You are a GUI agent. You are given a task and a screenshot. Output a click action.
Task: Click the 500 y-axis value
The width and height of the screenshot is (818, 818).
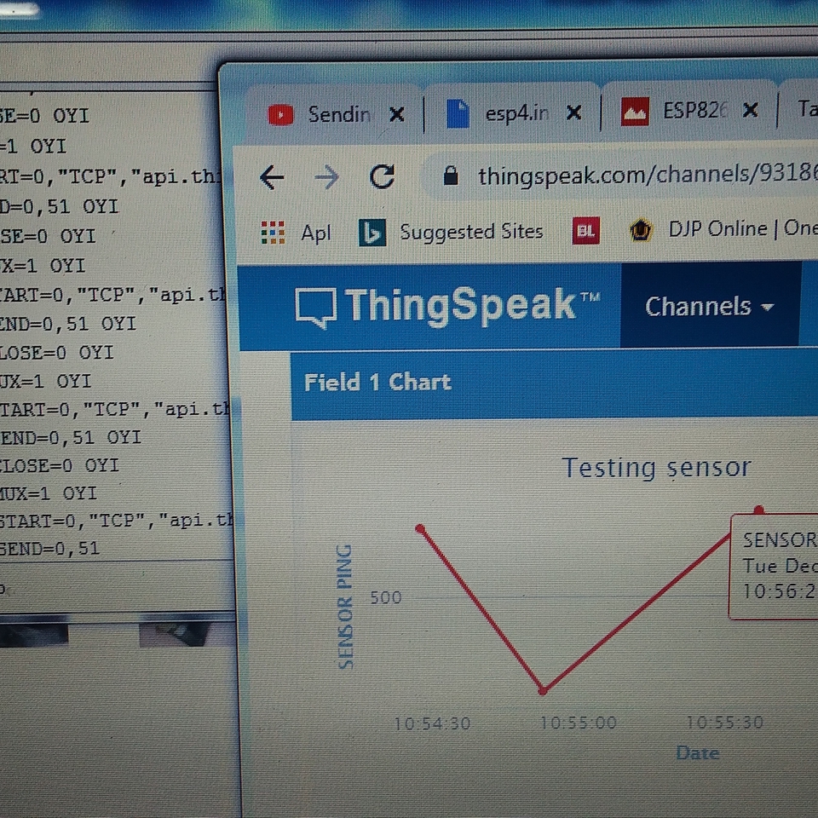click(x=385, y=597)
